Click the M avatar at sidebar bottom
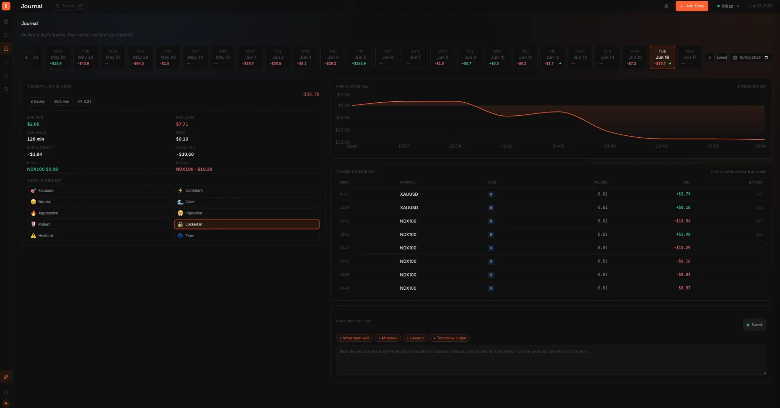This screenshot has width=780, height=408. tap(6, 403)
